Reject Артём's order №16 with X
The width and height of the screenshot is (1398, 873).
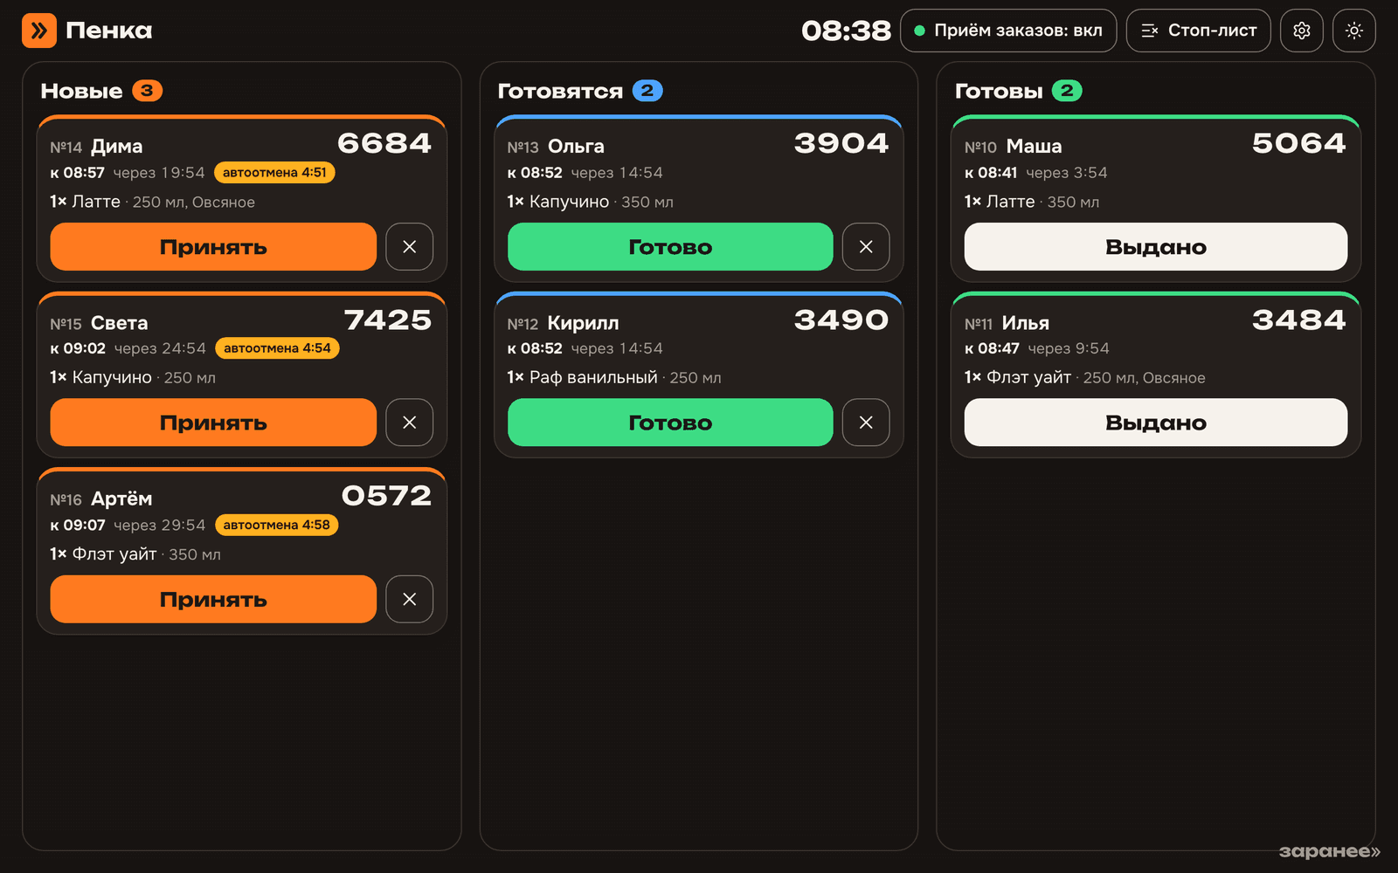tap(410, 599)
